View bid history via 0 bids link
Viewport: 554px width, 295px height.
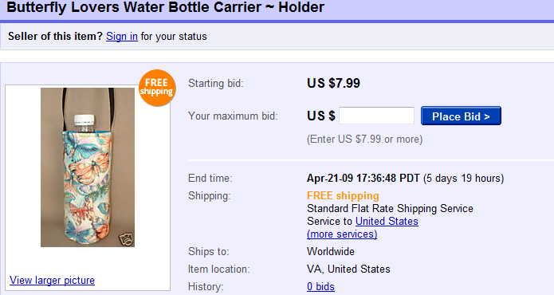click(x=320, y=286)
